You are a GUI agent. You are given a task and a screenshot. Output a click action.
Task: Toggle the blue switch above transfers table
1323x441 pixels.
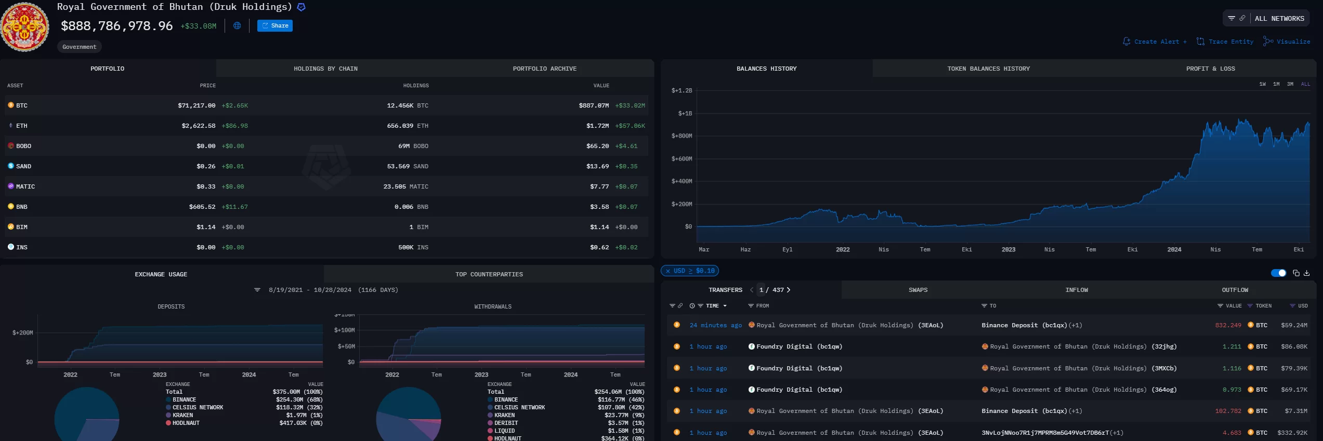pos(1278,273)
